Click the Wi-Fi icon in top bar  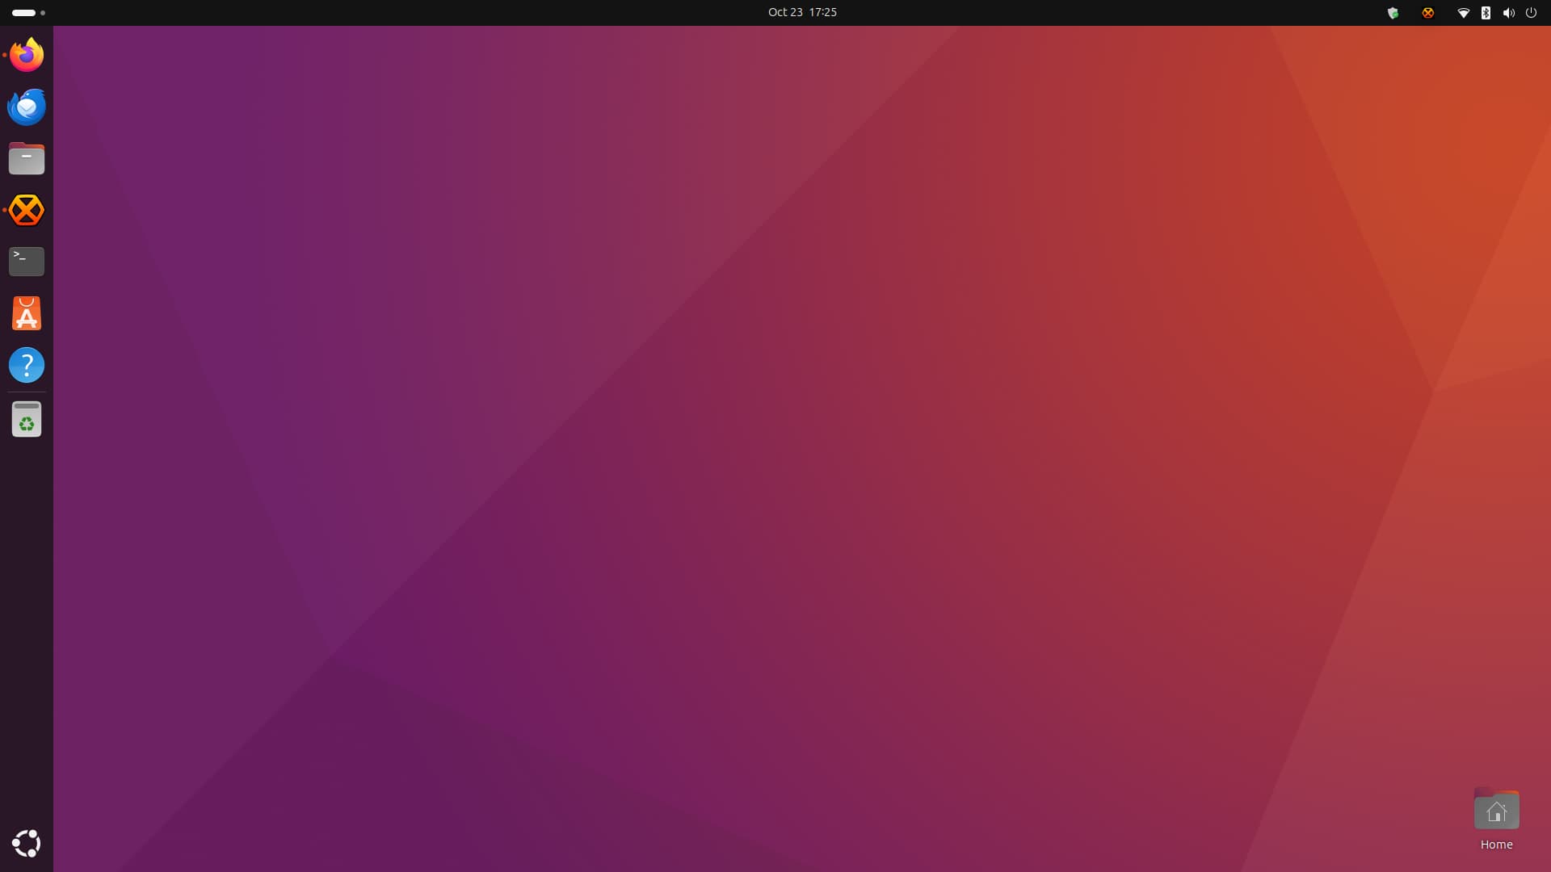[x=1463, y=13]
